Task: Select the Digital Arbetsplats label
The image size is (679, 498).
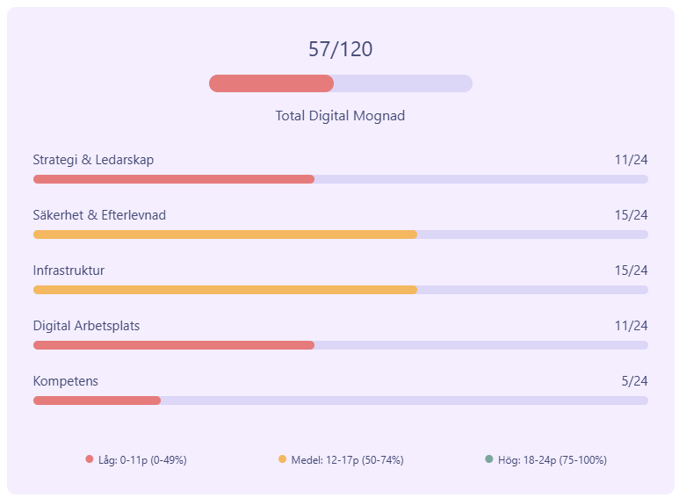Action: pos(86,326)
